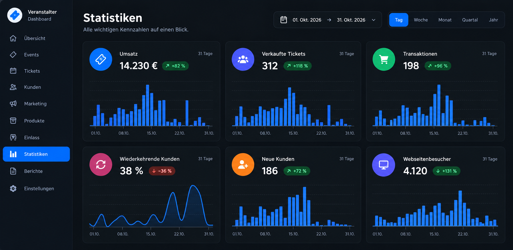Switch to the Jahr period tab
Screen dimensions: 513x250
[x=493, y=20]
